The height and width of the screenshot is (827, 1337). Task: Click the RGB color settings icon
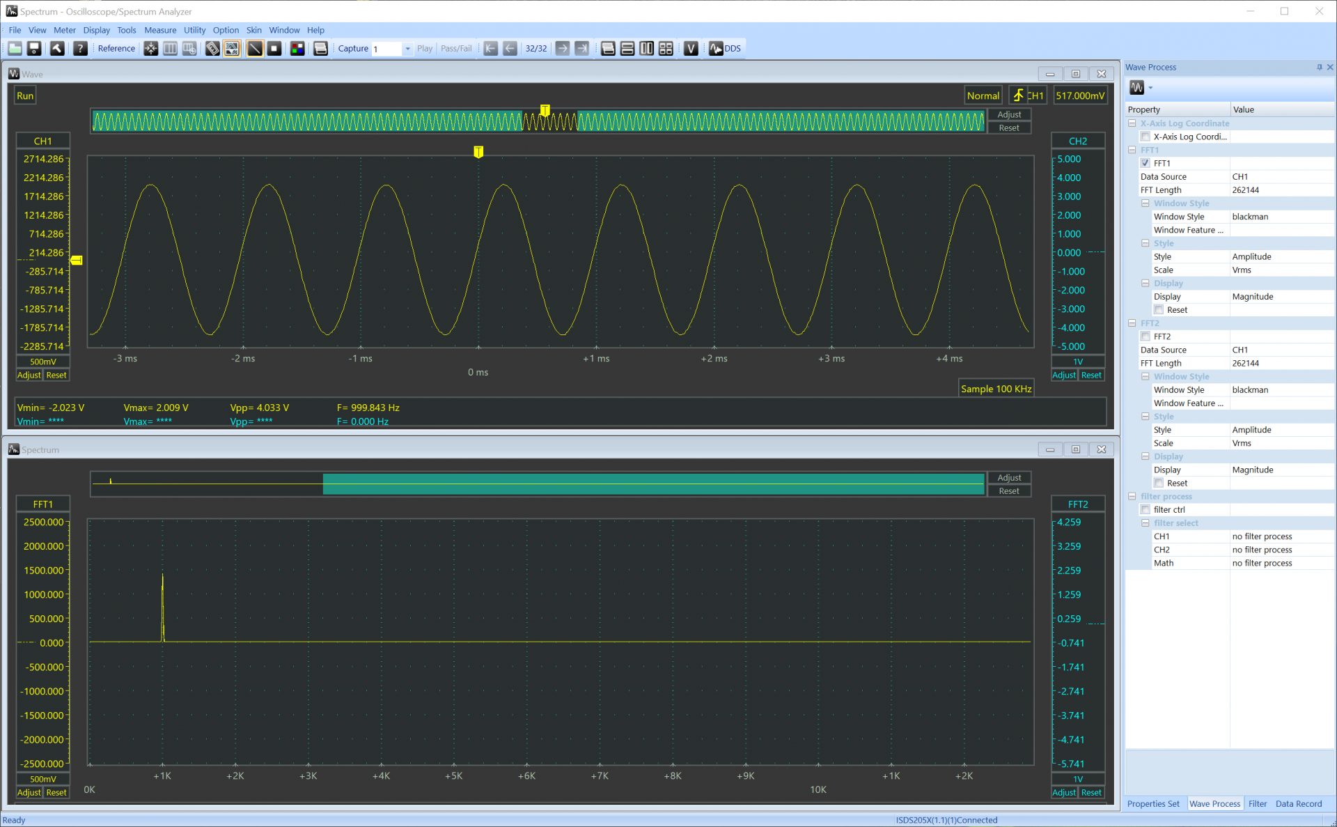click(x=297, y=49)
